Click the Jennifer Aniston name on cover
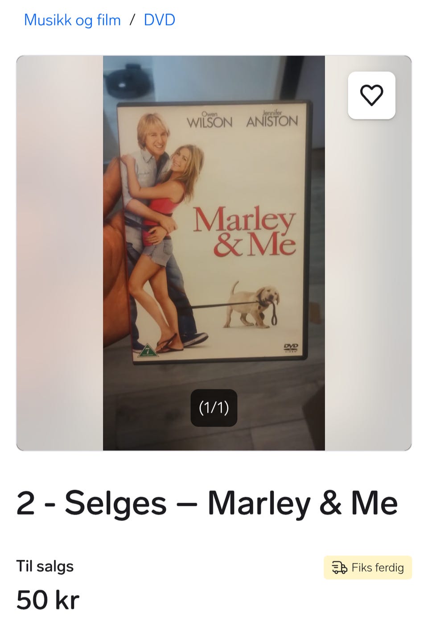 pyautogui.click(x=272, y=119)
